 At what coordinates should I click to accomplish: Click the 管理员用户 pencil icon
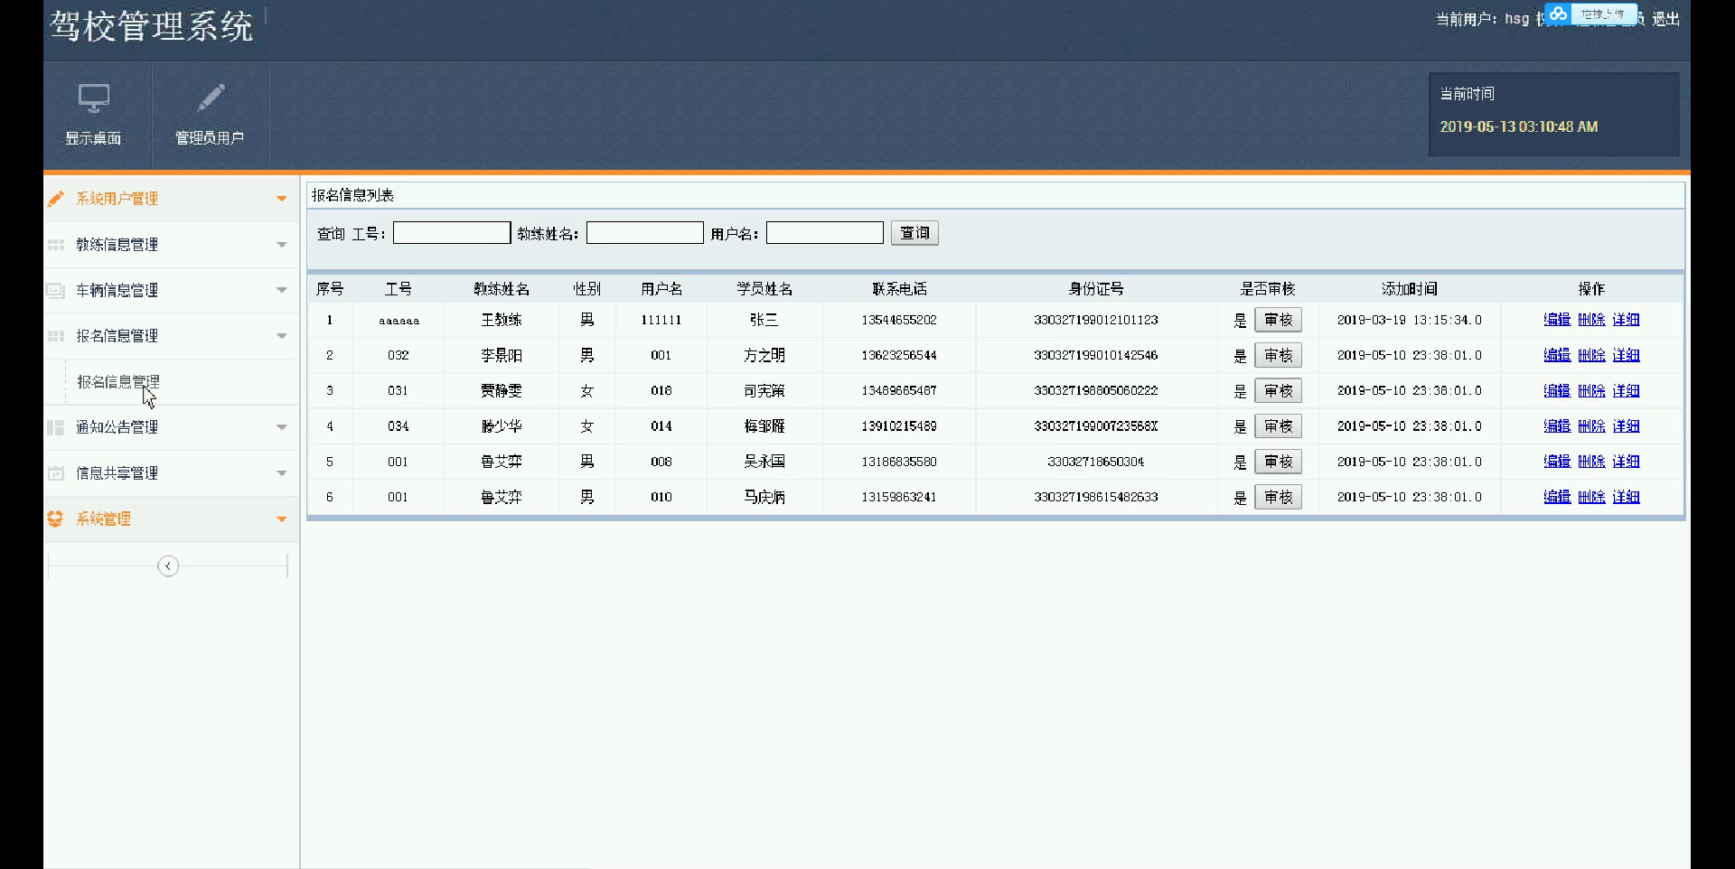210,98
